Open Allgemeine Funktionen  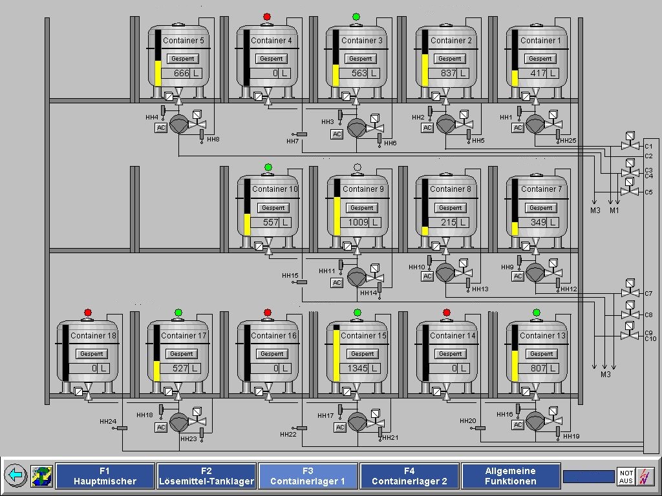click(x=511, y=477)
